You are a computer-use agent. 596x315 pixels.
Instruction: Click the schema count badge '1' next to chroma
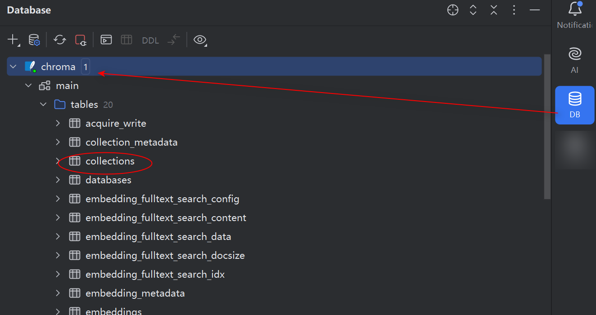tap(86, 67)
